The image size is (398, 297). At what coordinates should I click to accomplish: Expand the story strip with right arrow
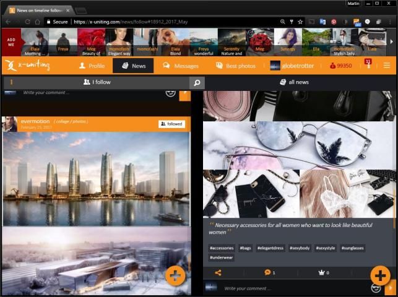[x=391, y=41]
